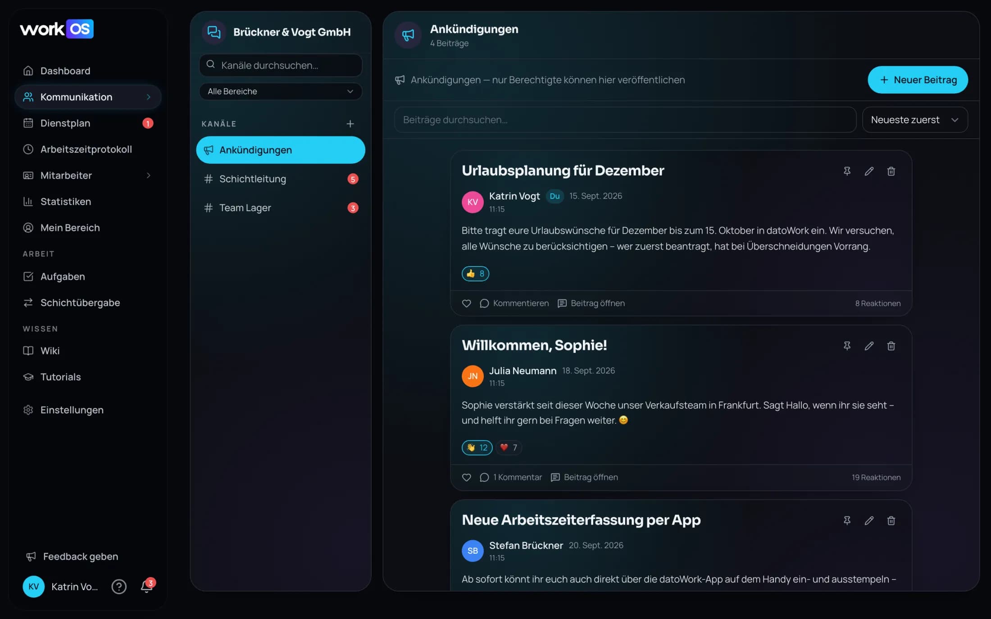The width and height of the screenshot is (991, 619).
Task: Pin the Willkommen, Sophie! post
Action: [847, 346]
